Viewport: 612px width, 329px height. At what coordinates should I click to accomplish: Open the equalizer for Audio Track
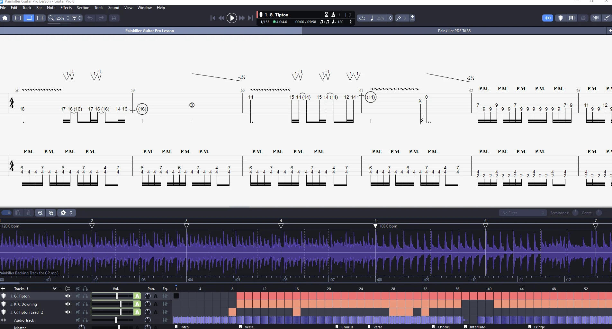click(x=165, y=320)
